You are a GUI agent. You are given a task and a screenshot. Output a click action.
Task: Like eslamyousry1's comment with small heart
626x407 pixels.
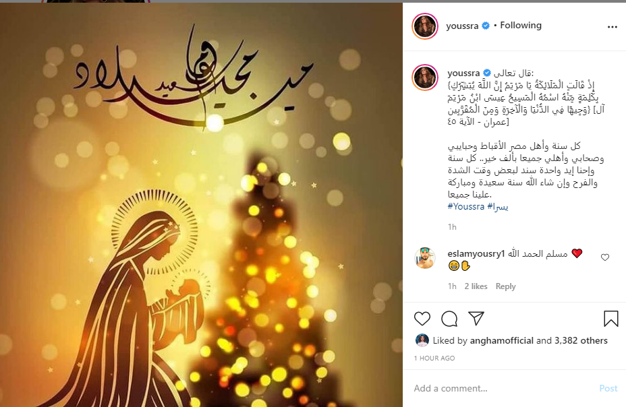605,257
